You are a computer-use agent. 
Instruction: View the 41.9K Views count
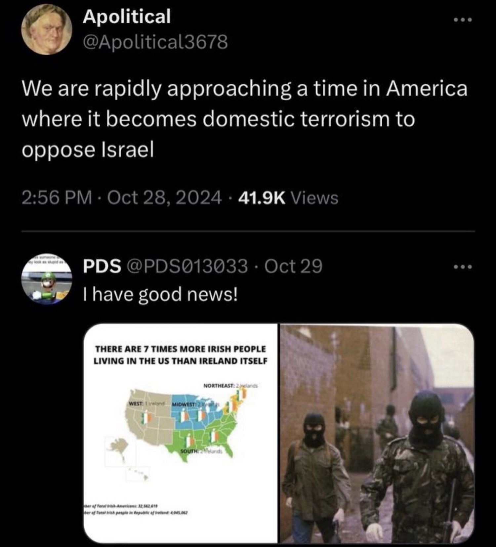[288, 198]
